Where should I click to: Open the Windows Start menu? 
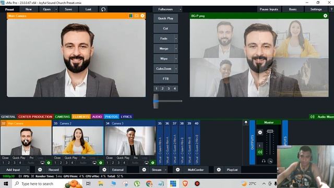coord(6,183)
